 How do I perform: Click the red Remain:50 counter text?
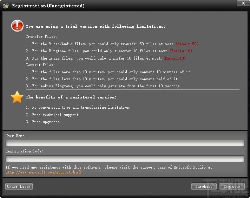187,44
